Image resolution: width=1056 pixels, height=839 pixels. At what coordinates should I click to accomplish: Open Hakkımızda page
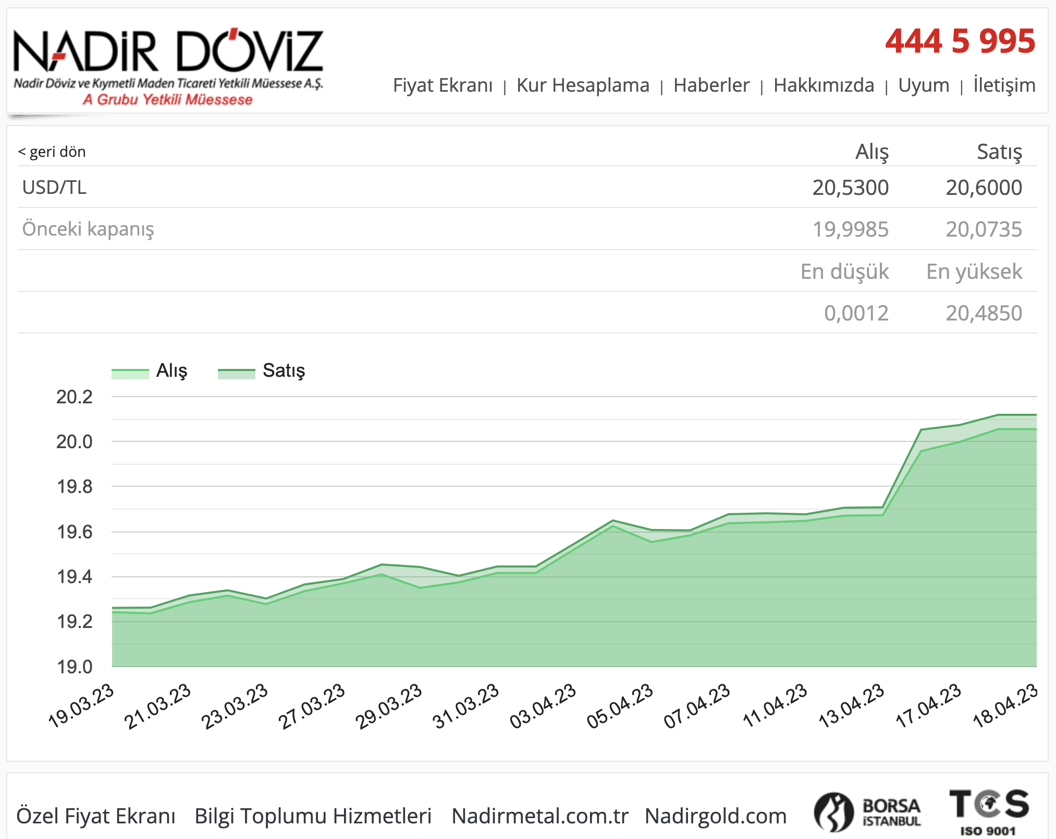(x=824, y=85)
